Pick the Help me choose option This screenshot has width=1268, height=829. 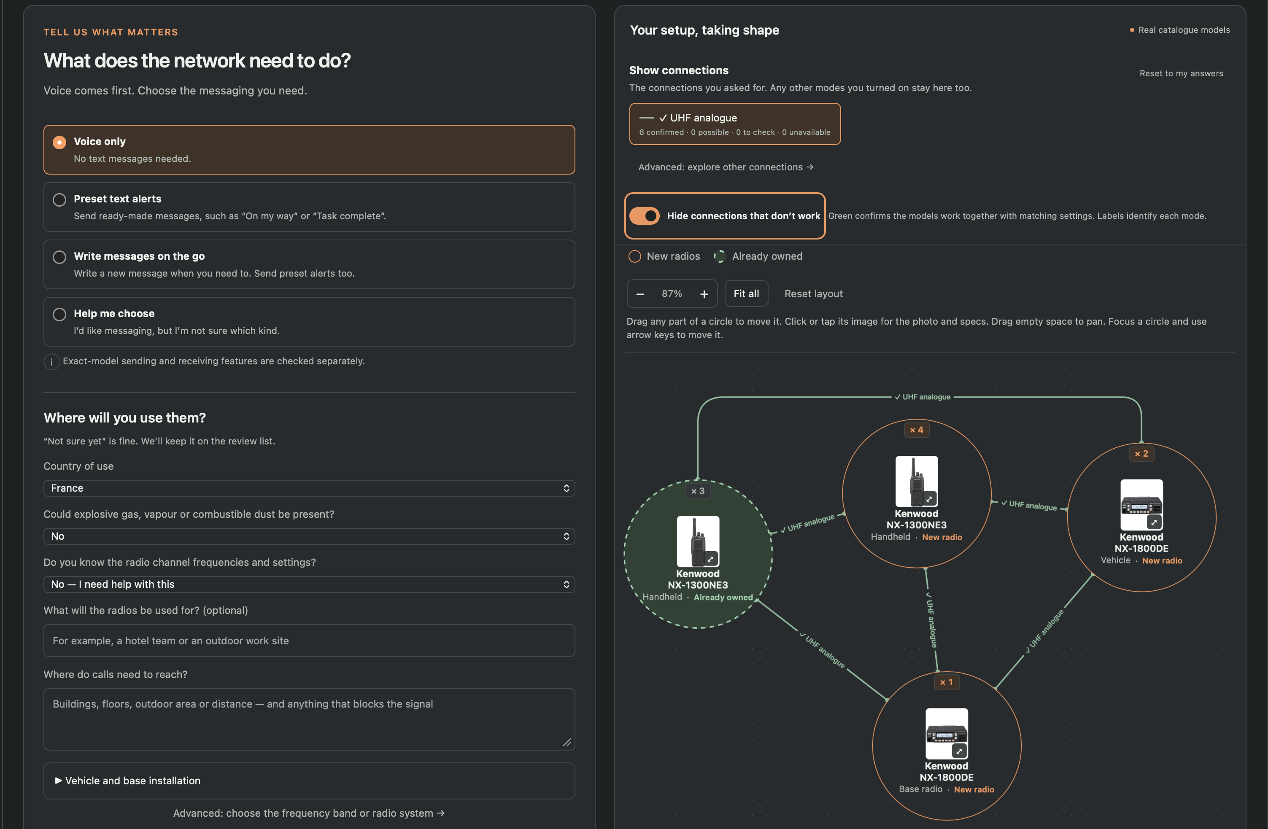point(309,322)
